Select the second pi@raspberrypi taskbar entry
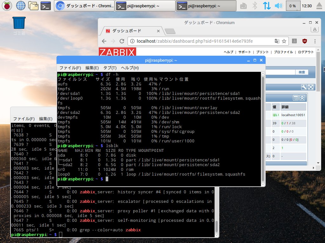The height and width of the screenshot is (243, 325). click(x=145, y=6)
